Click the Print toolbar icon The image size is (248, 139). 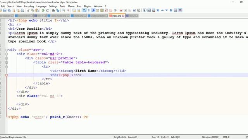[x=22, y=10]
